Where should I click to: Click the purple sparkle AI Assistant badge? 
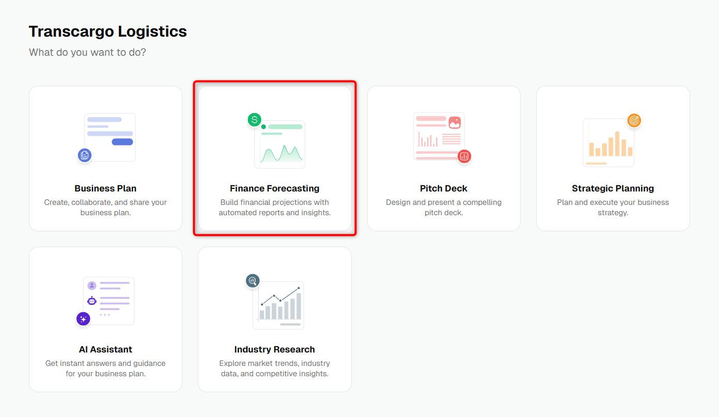point(83,319)
